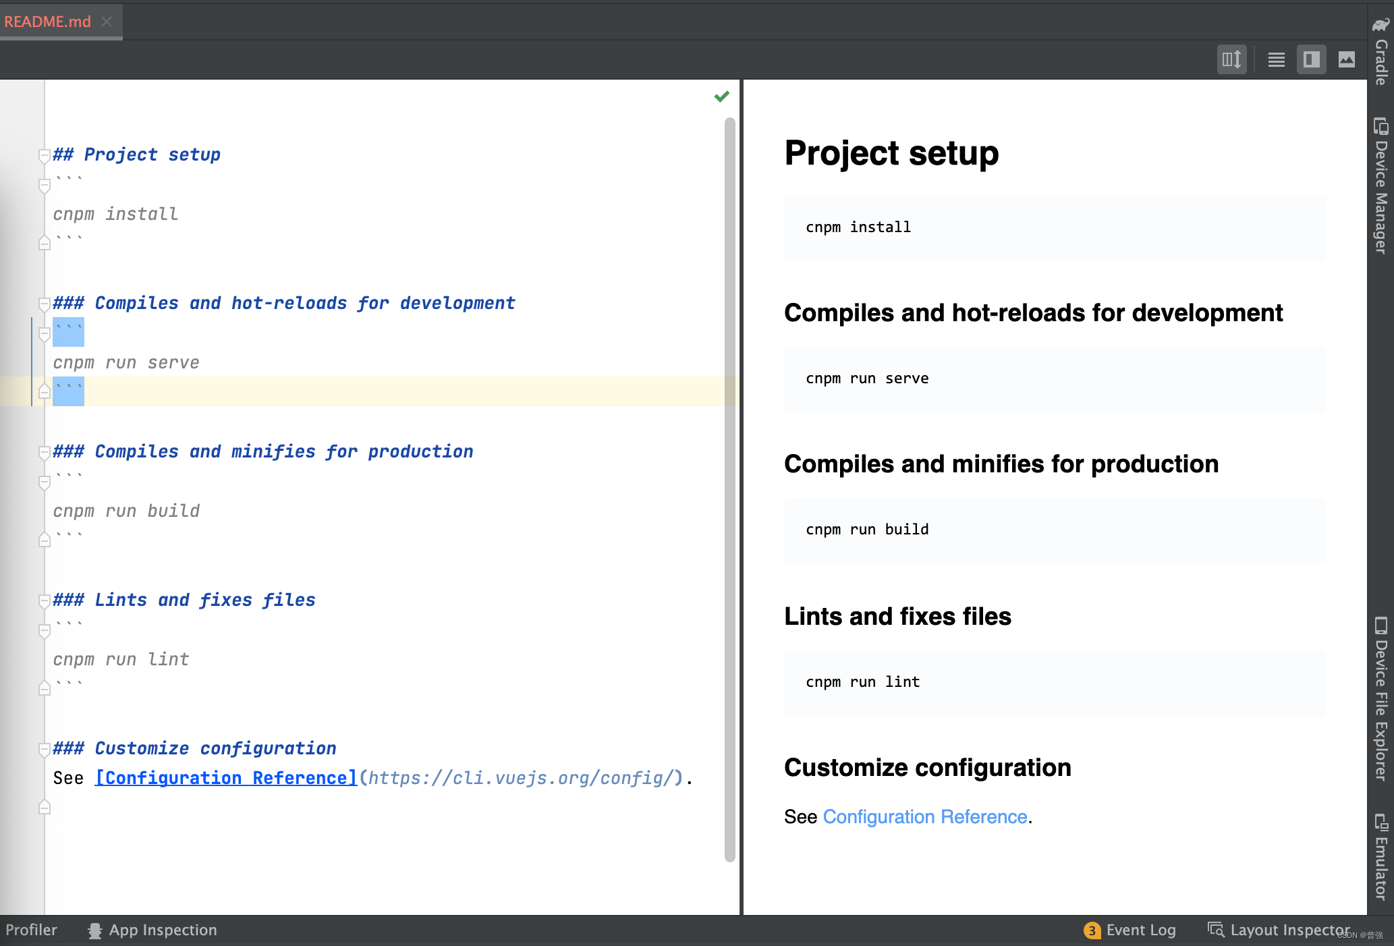Image resolution: width=1394 pixels, height=946 pixels.
Task: Open the Profiler tool window
Action: tap(32, 929)
